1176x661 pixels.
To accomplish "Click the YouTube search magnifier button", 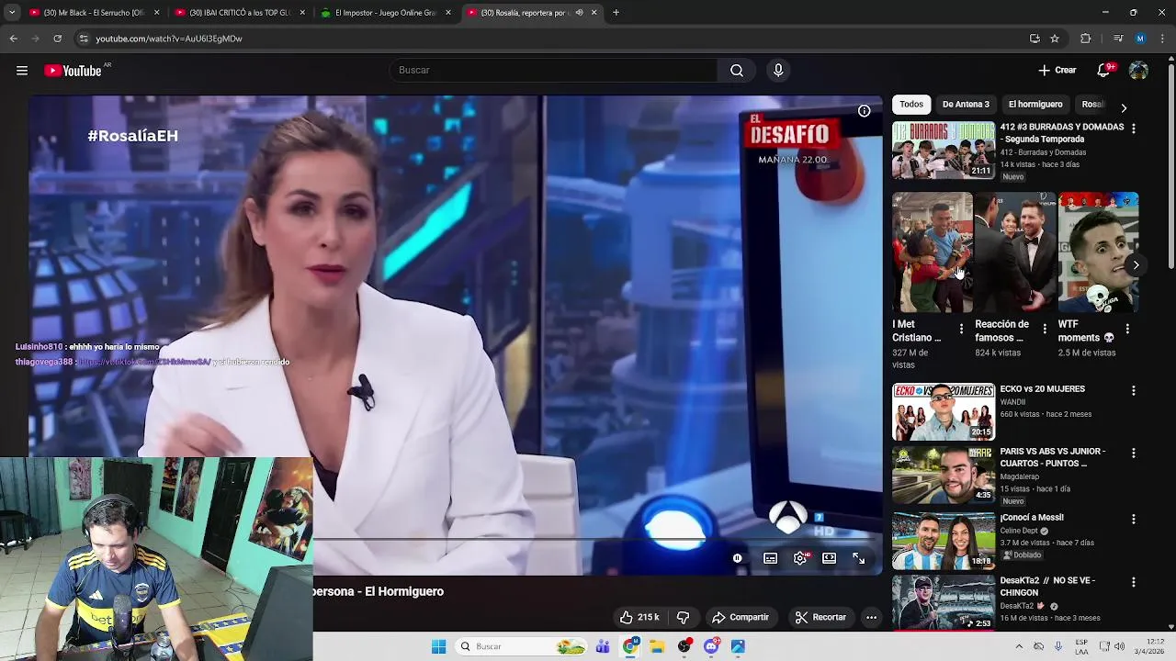I will (x=737, y=71).
